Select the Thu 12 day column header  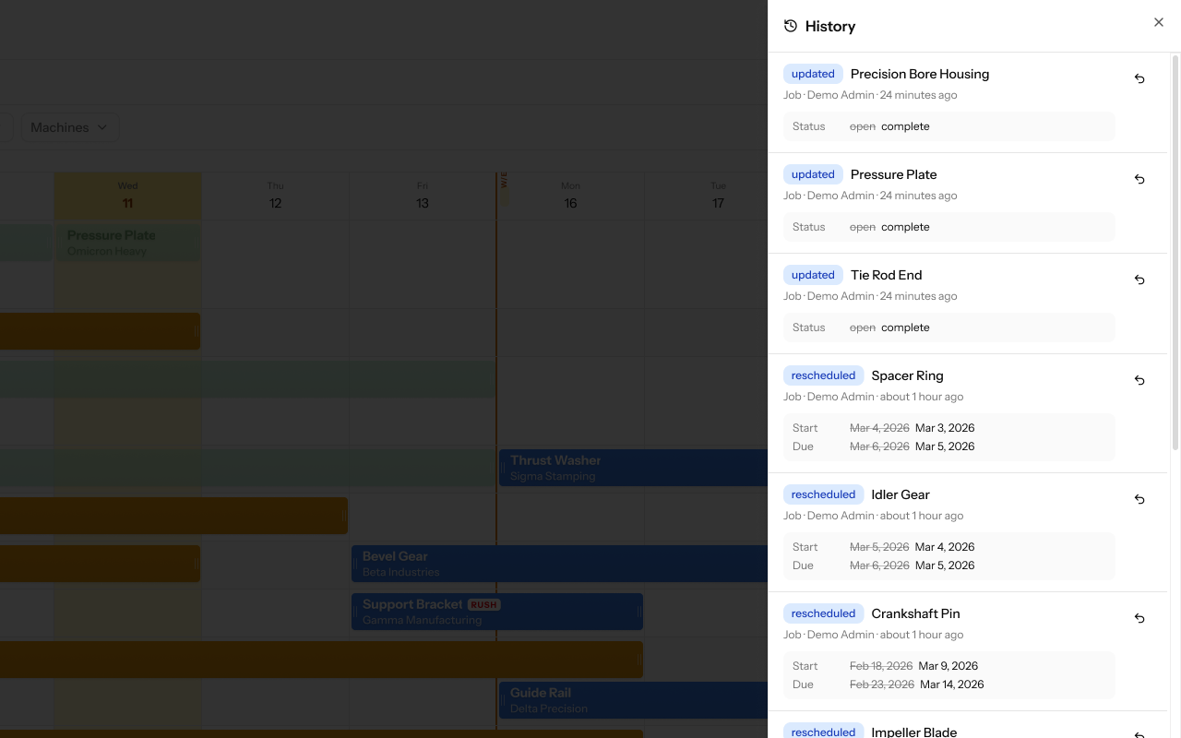click(x=275, y=196)
